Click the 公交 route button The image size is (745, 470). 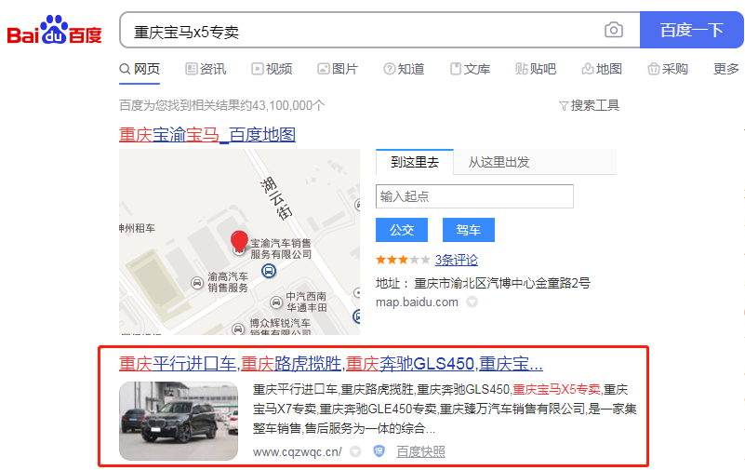pyautogui.click(x=402, y=230)
